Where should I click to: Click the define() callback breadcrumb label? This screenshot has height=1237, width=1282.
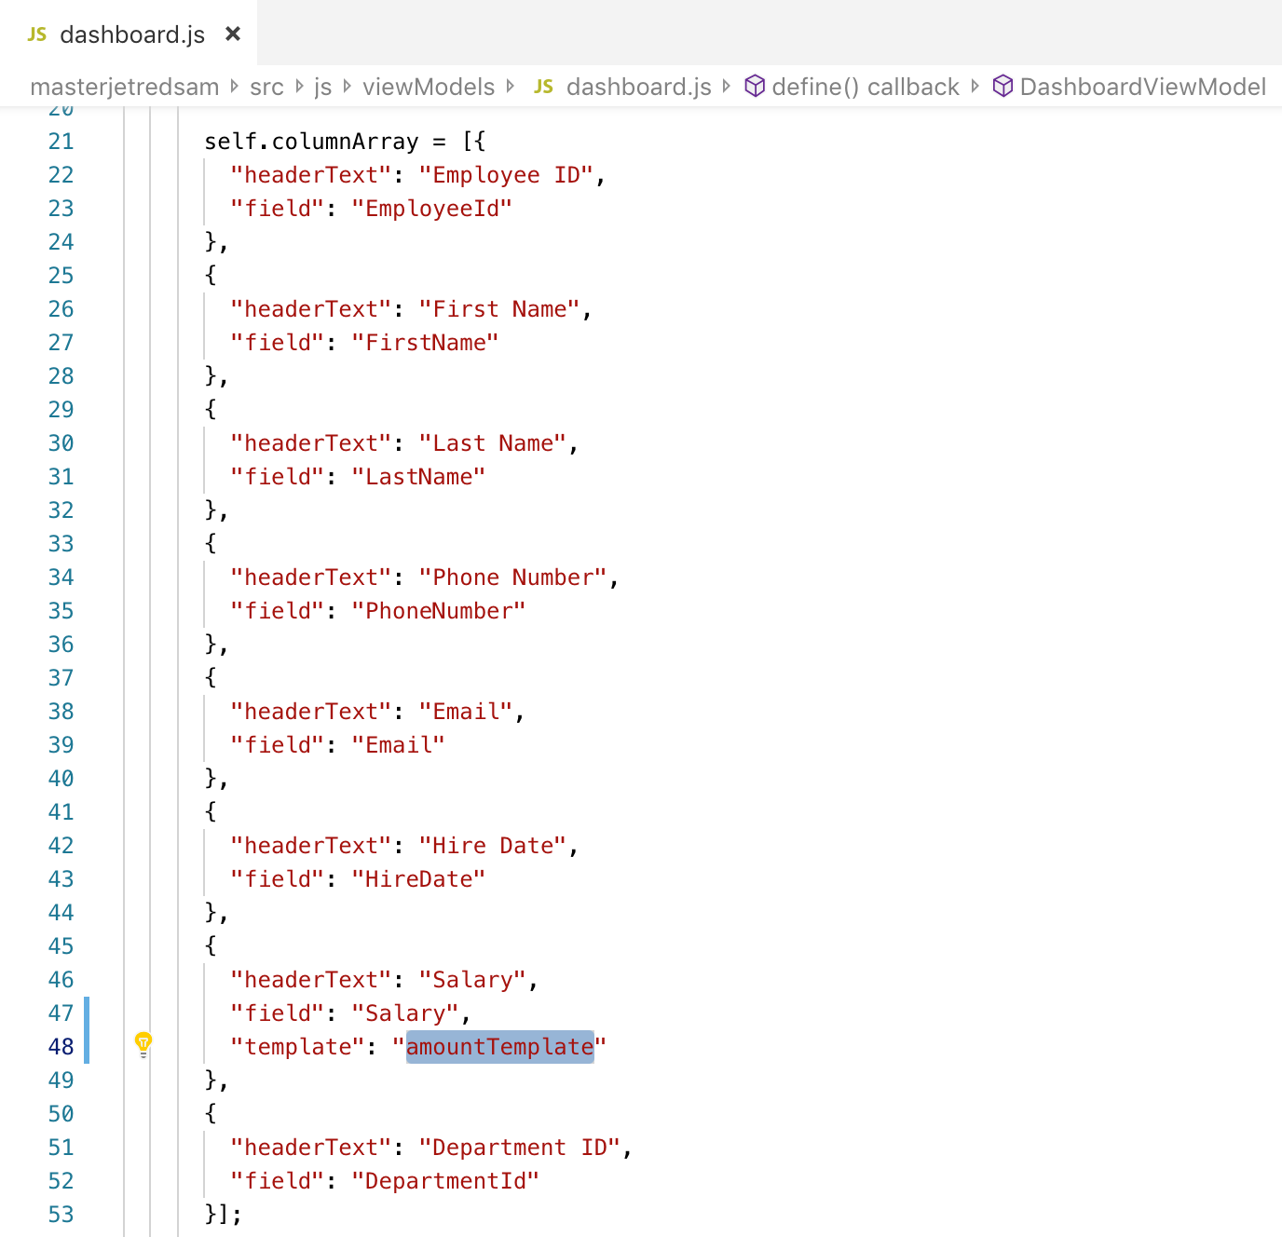pyautogui.click(x=866, y=86)
